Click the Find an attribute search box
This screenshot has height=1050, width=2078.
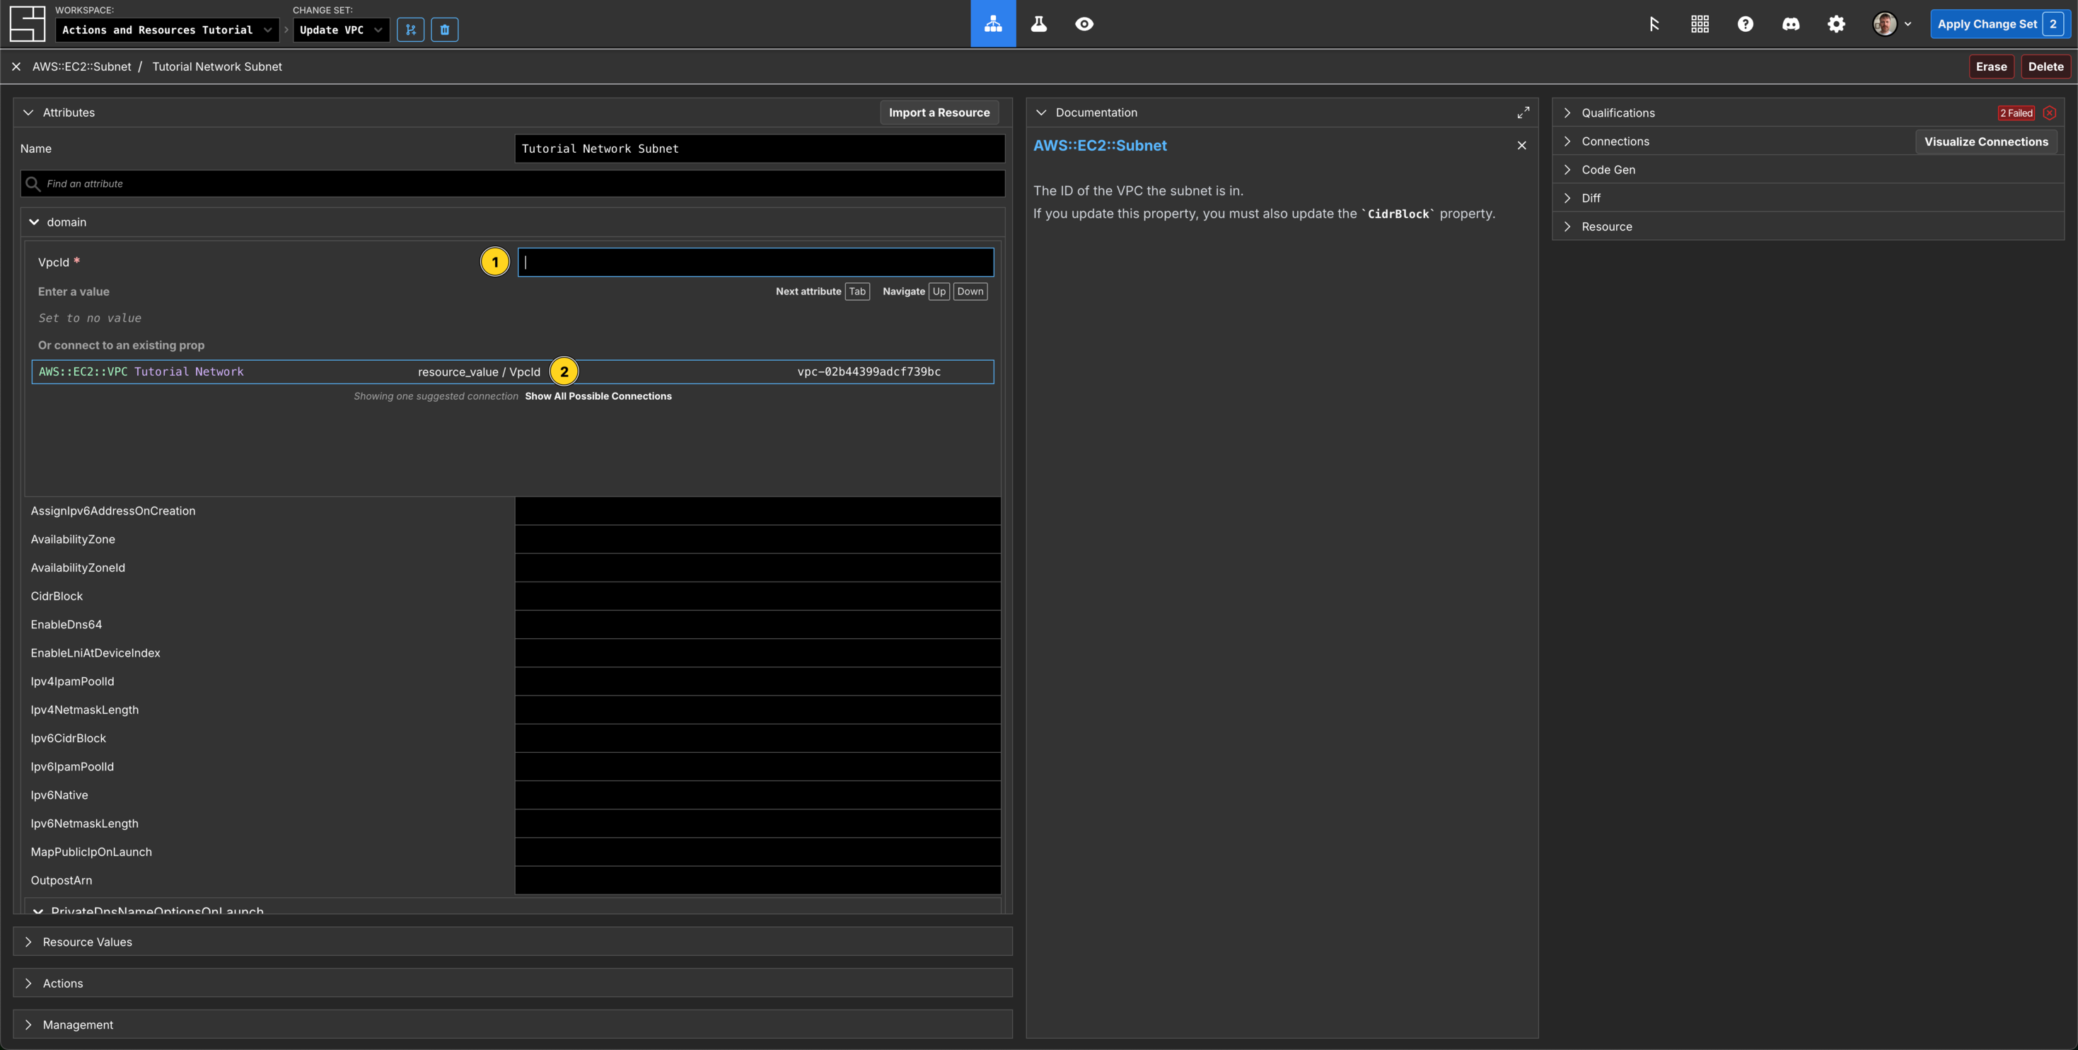512,183
